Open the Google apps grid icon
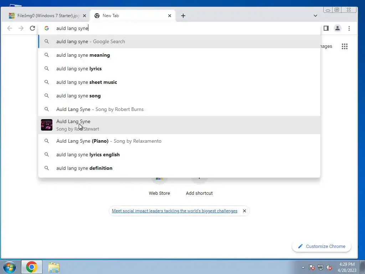This screenshot has height=274, width=365. (345, 46)
